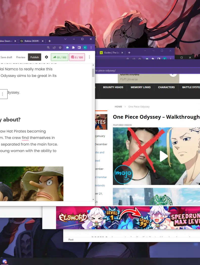Screen dimensions: 200x265
Task: Close the second Roblox DOORS tab
Action: (x=43, y=41)
